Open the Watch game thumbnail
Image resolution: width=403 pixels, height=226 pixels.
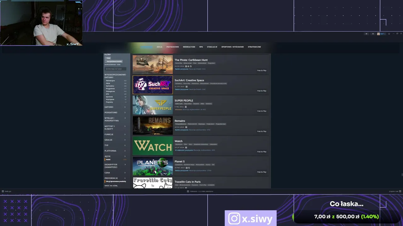[x=153, y=146]
